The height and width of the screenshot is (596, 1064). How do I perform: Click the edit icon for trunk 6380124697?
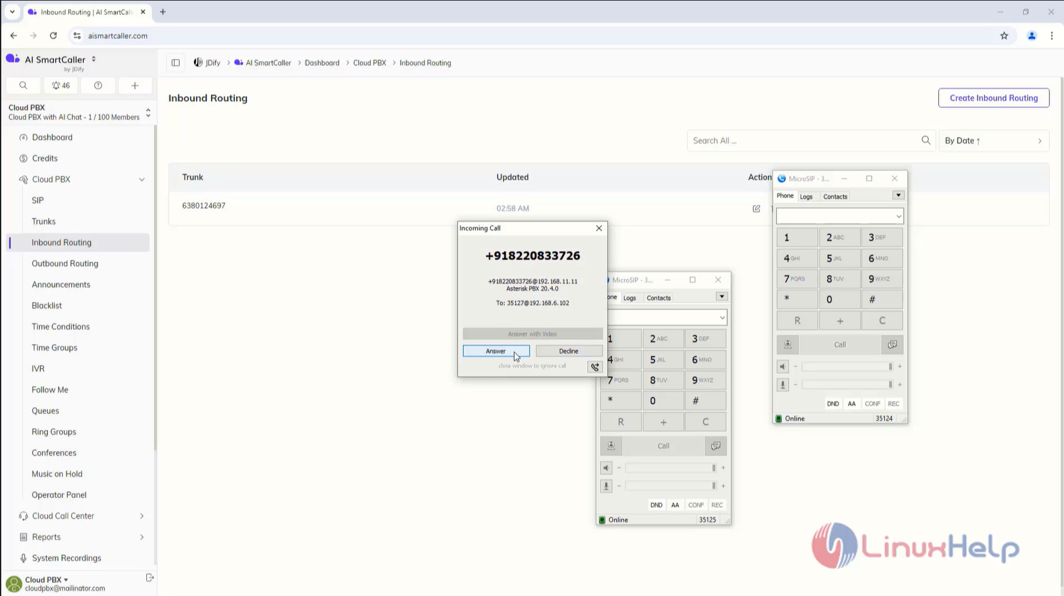point(756,209)
